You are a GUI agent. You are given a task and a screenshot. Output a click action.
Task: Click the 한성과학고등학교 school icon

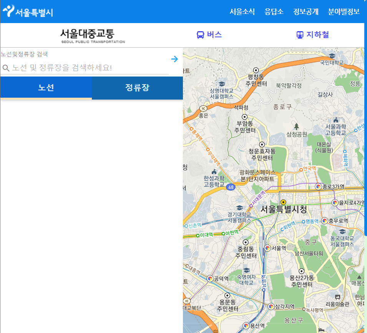(x=214, y=172)
